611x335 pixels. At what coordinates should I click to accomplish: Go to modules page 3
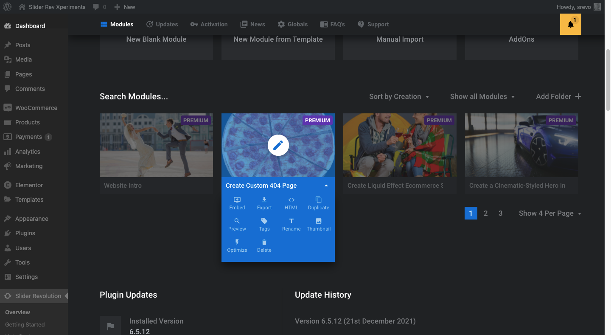point(501,213)
